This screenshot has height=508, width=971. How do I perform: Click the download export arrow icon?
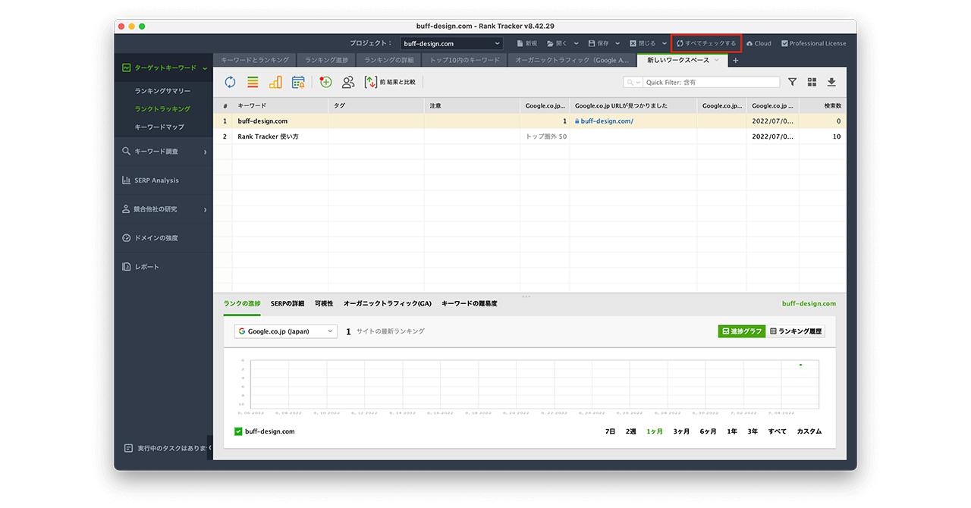pyautogui.click(x=831, y=82)
